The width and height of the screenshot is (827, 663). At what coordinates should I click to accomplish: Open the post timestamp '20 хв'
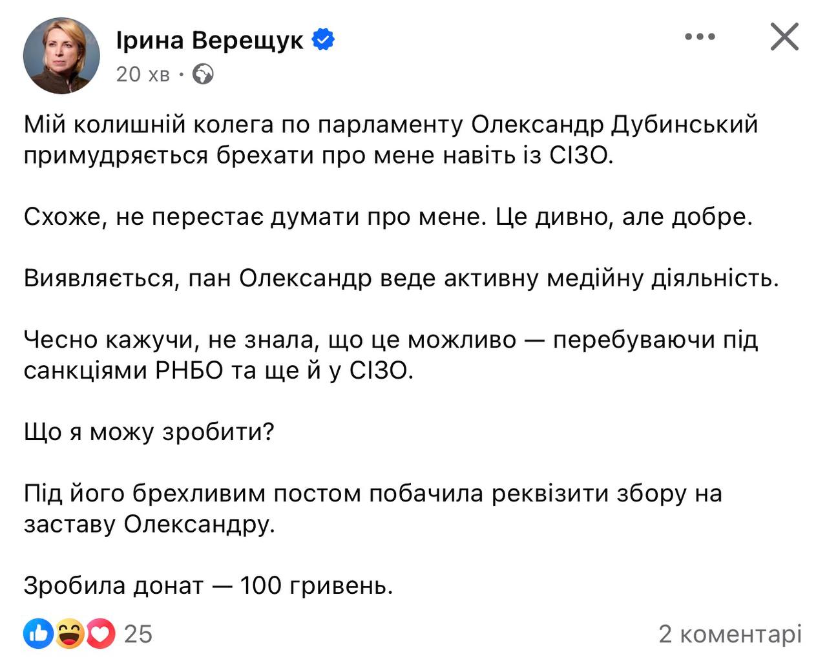[x=143, y=74]
